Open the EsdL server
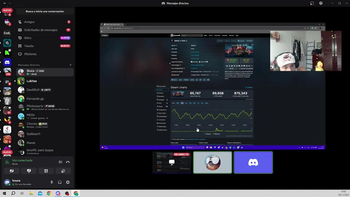 pos(7,33)
